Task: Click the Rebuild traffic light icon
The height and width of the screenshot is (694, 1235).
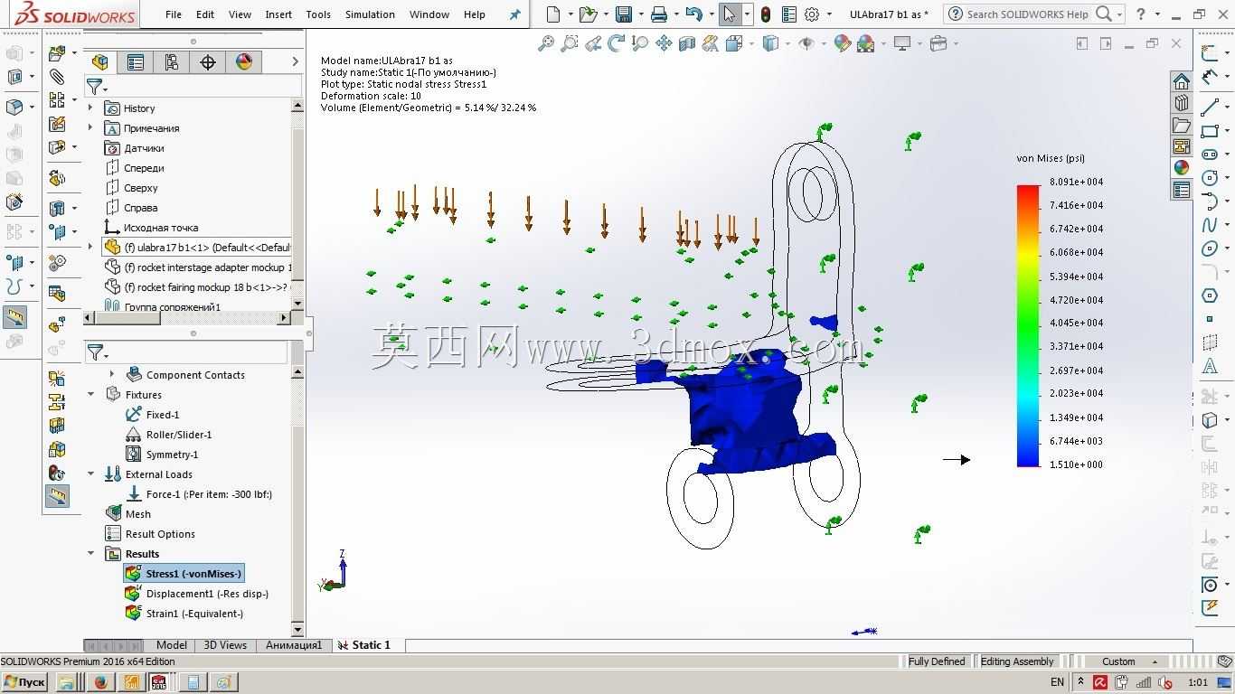Action: point(766,14)
